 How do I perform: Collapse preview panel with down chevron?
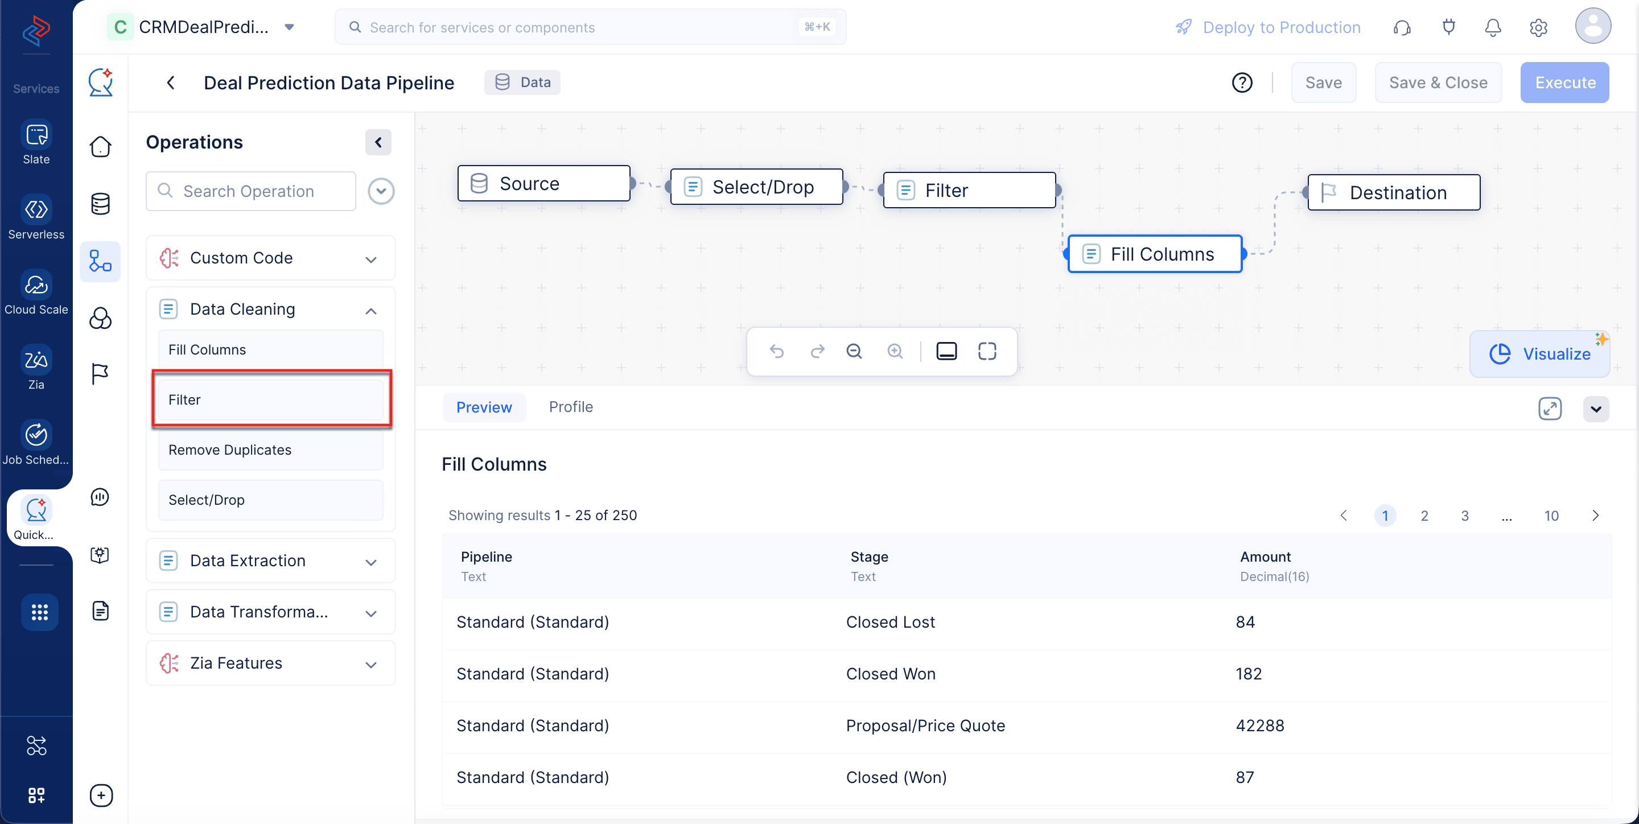pyautogui.click(x=1596, y=409)
